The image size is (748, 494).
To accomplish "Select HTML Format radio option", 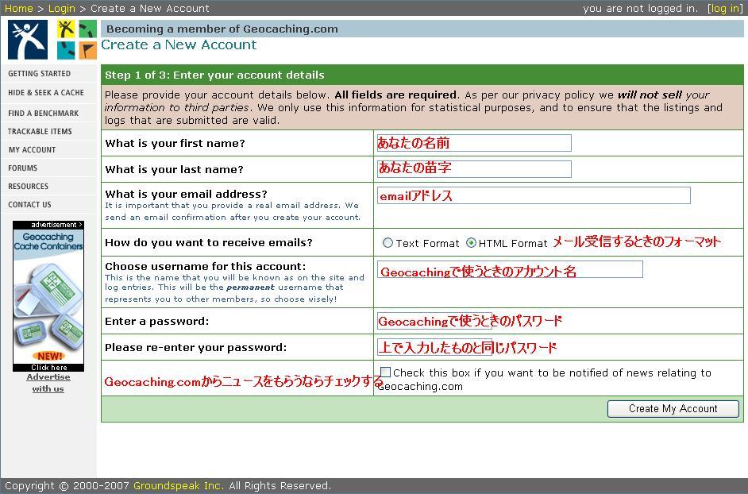I will click(471, 243).
